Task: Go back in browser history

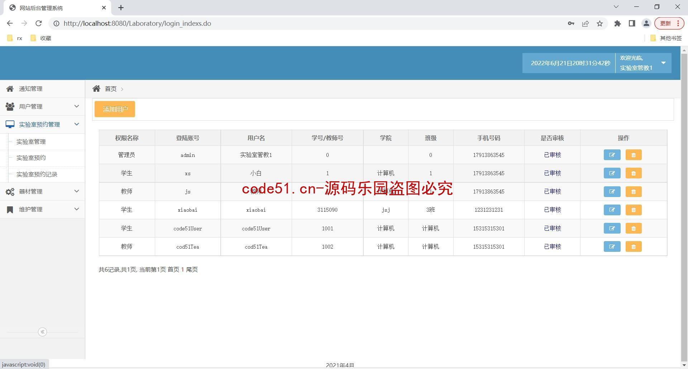Action: (x=10, y=23)
